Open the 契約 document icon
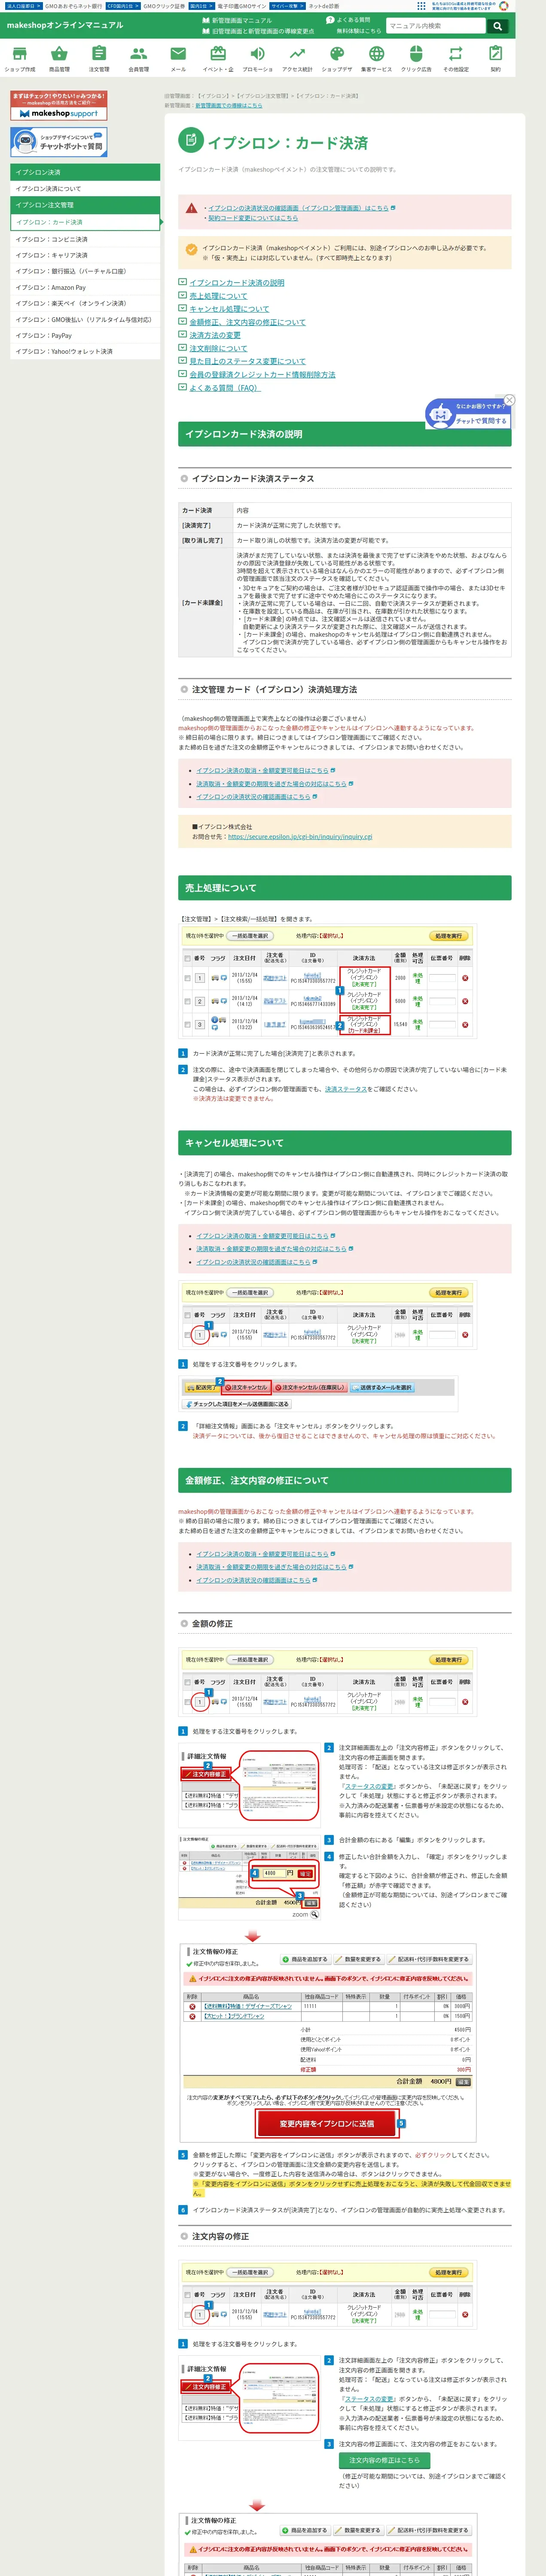Image resolution: width=546 pixels, height=2576 pixels. pos(495,59)
